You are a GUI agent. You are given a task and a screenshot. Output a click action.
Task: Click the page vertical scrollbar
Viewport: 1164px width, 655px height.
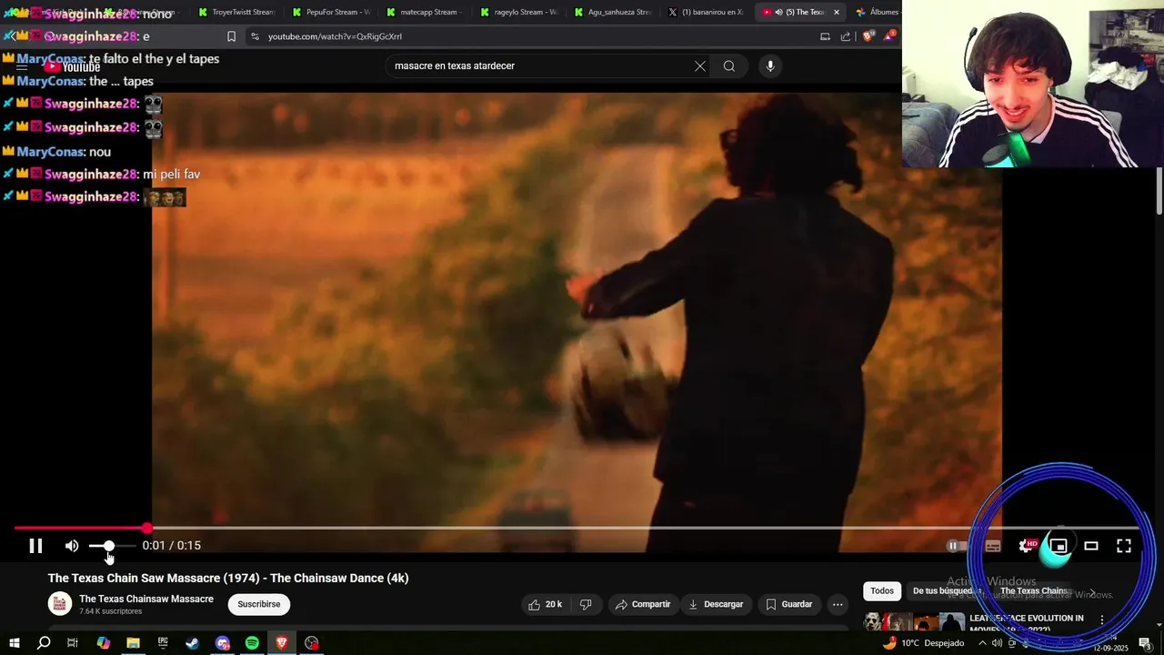1159,191
